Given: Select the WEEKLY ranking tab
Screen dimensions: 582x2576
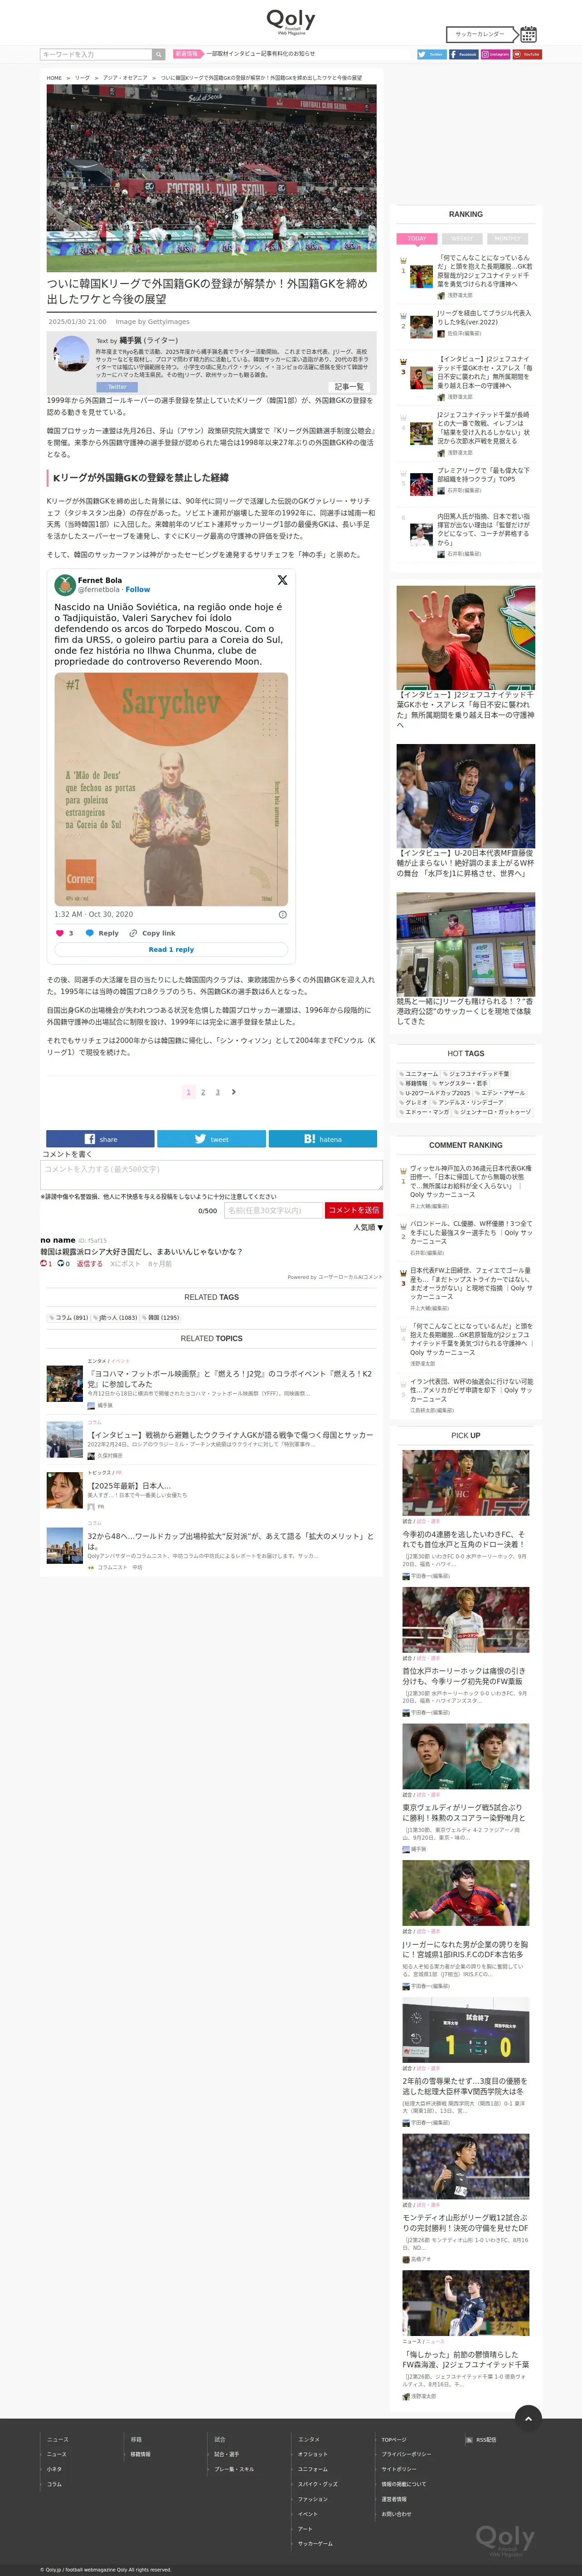Looking at the screenshot, I should pyautogui.click(x=461, y=239).
